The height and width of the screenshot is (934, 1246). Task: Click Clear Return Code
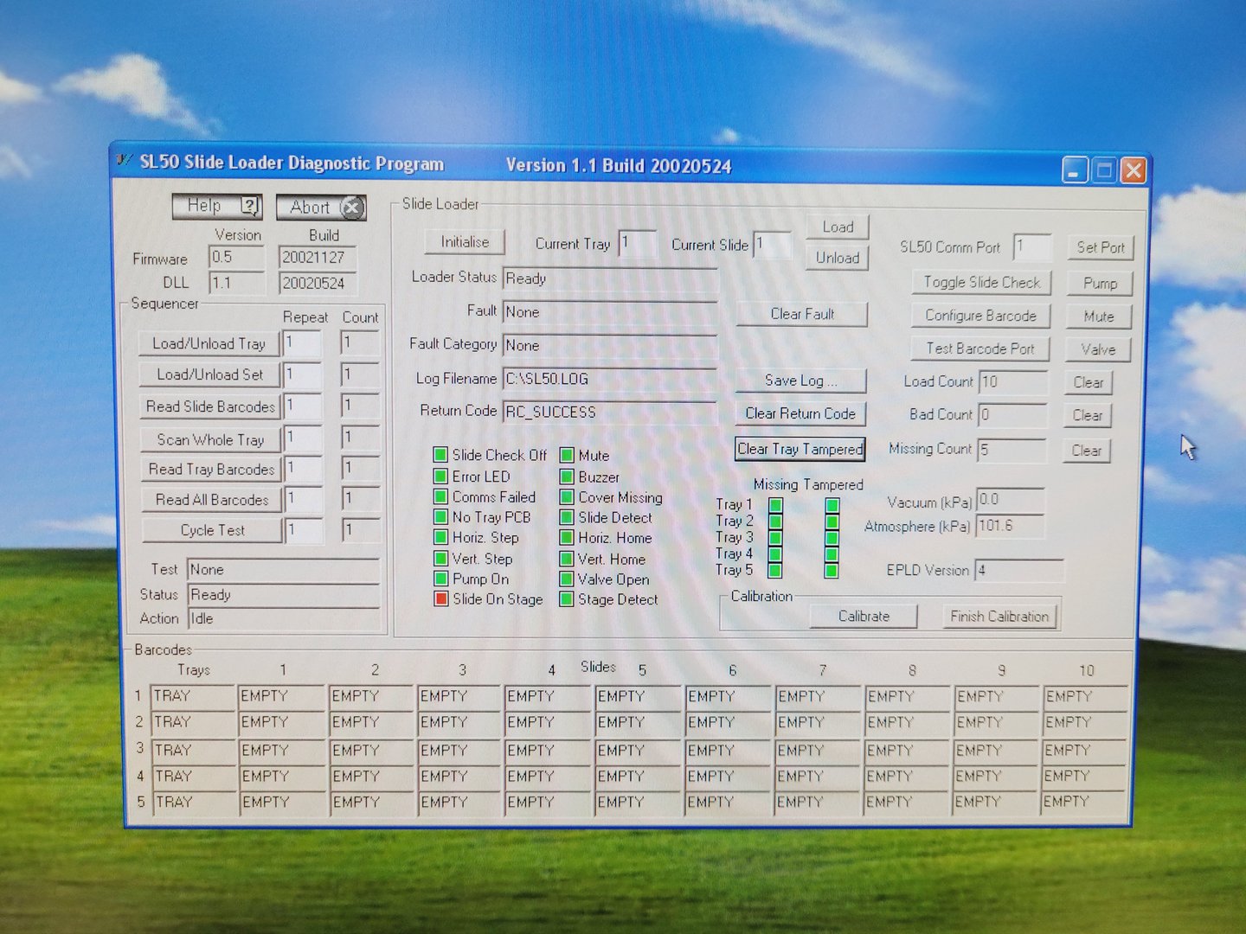pyautogui.click(x=800, y=413)
